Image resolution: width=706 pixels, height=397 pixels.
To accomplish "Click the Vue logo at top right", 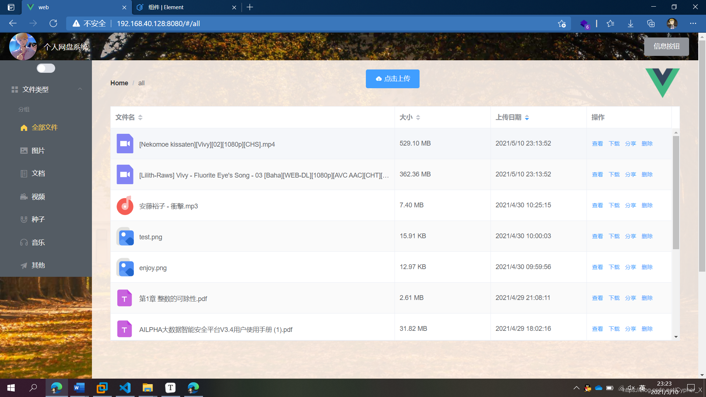I will pyautogui.click(x=663, y=83).
